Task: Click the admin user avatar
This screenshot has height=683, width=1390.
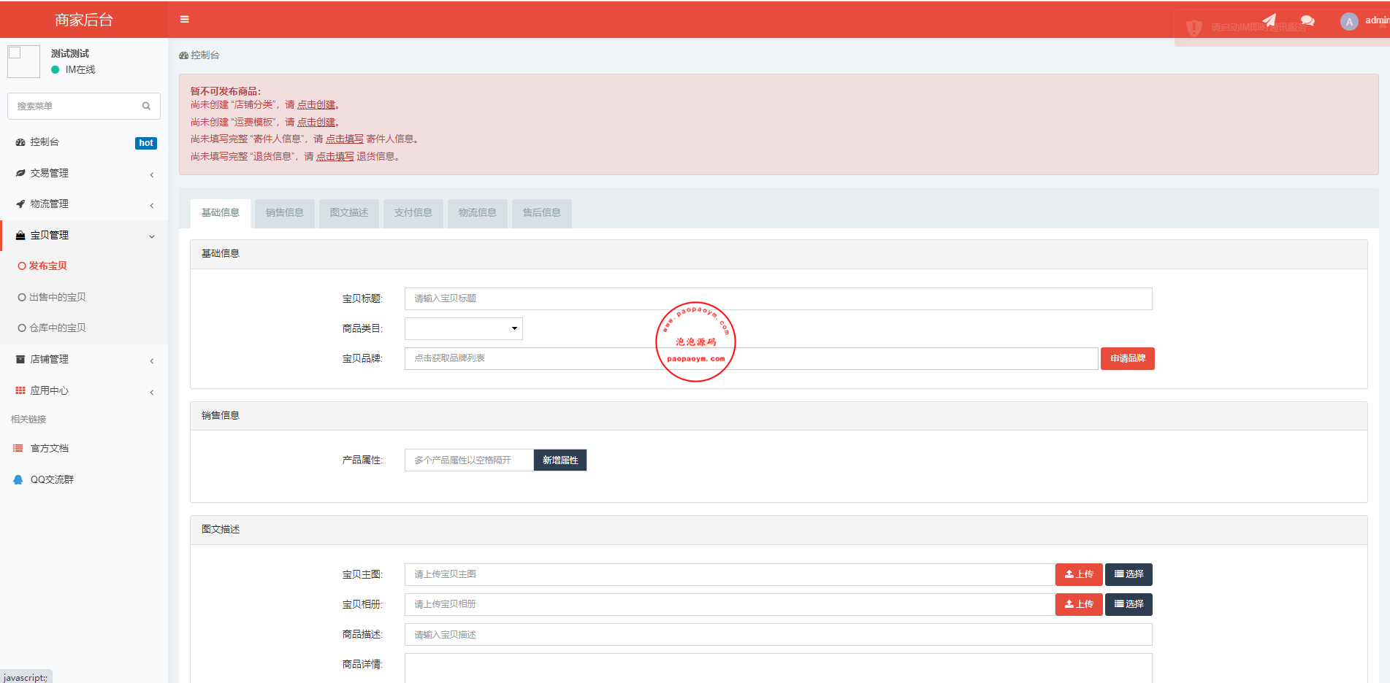Action: [1349, 22]
